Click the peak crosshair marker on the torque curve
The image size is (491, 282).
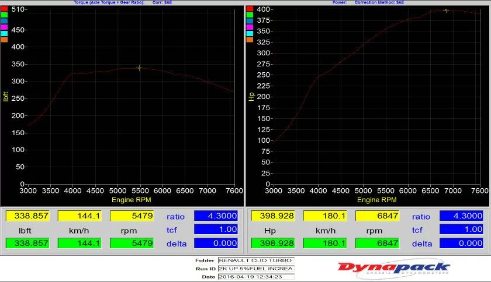[139, 68]
